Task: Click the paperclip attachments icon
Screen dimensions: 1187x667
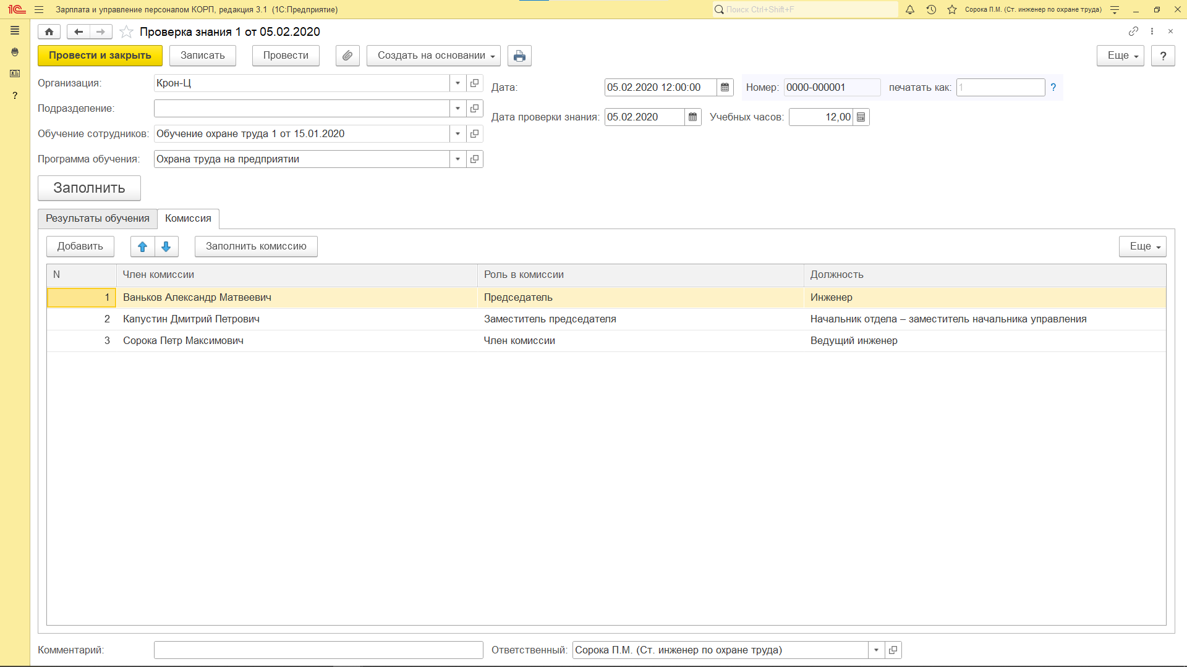Action: click(347, 56)
